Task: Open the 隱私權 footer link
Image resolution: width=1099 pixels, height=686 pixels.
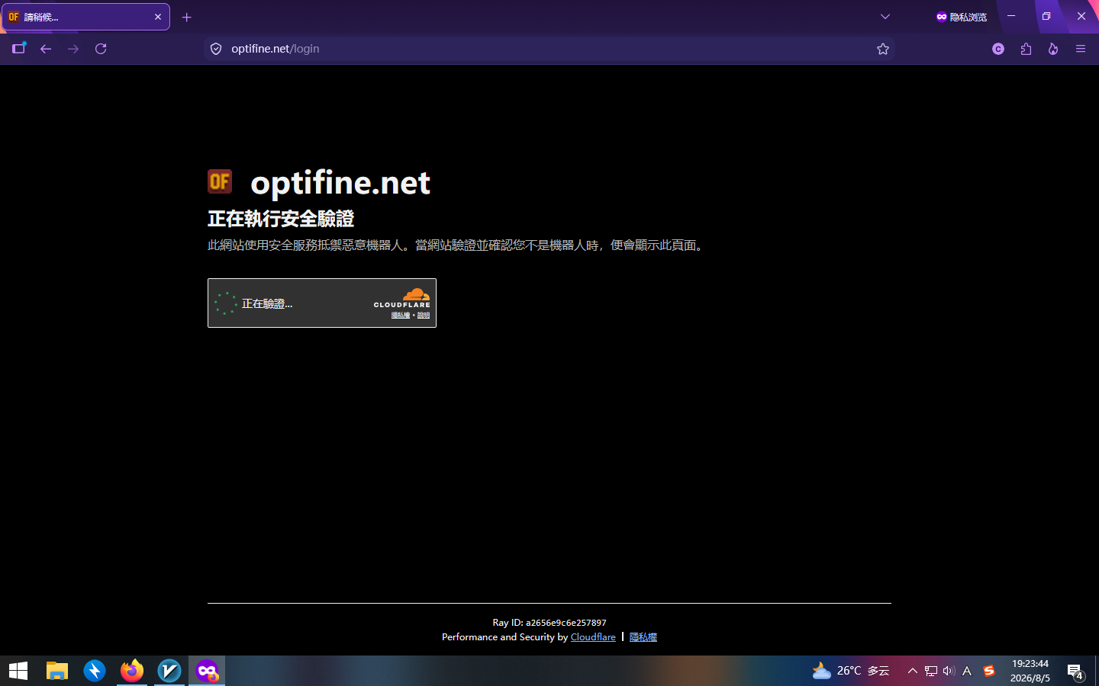Action: click(643, 637)
